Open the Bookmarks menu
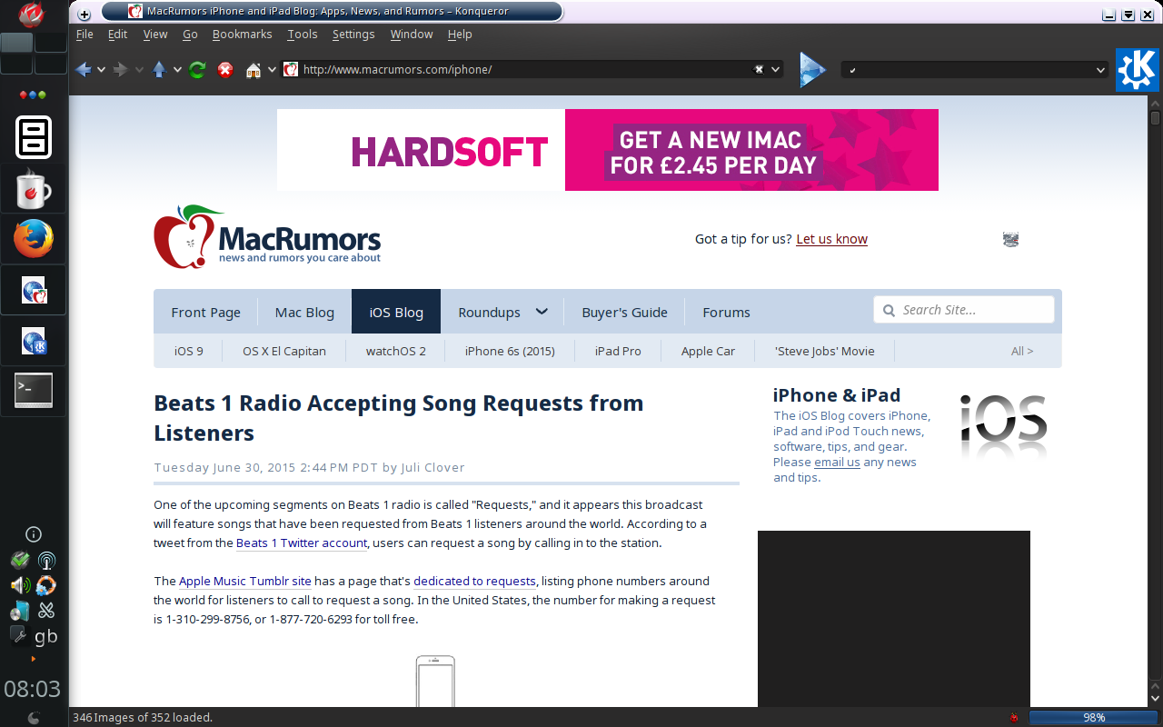This screenshot has height=727, width=1163. [x=242, y=35]
